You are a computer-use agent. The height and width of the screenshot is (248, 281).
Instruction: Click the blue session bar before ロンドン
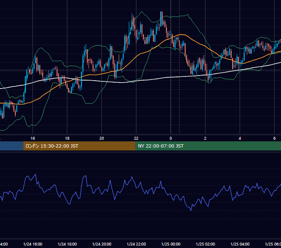12,146
